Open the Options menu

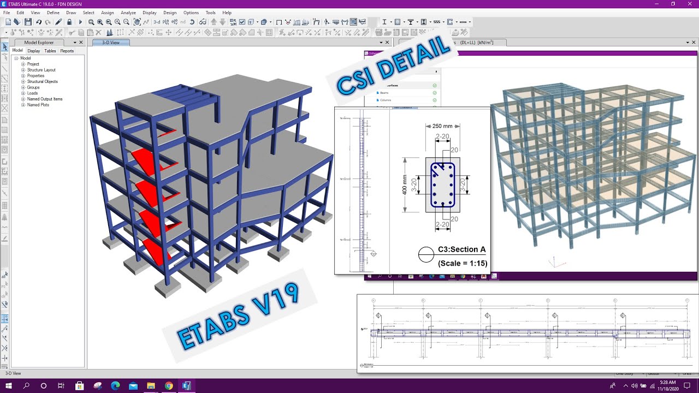[x=191, y=13]
